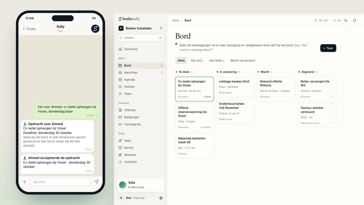Open the Boiler vervangen De Wit card
The image size is (364, 205).
pyautogui.click(x=317, y=89)
